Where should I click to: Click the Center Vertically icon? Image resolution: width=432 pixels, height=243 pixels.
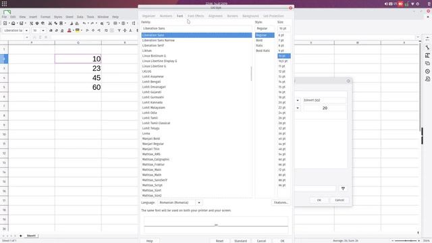125,30
